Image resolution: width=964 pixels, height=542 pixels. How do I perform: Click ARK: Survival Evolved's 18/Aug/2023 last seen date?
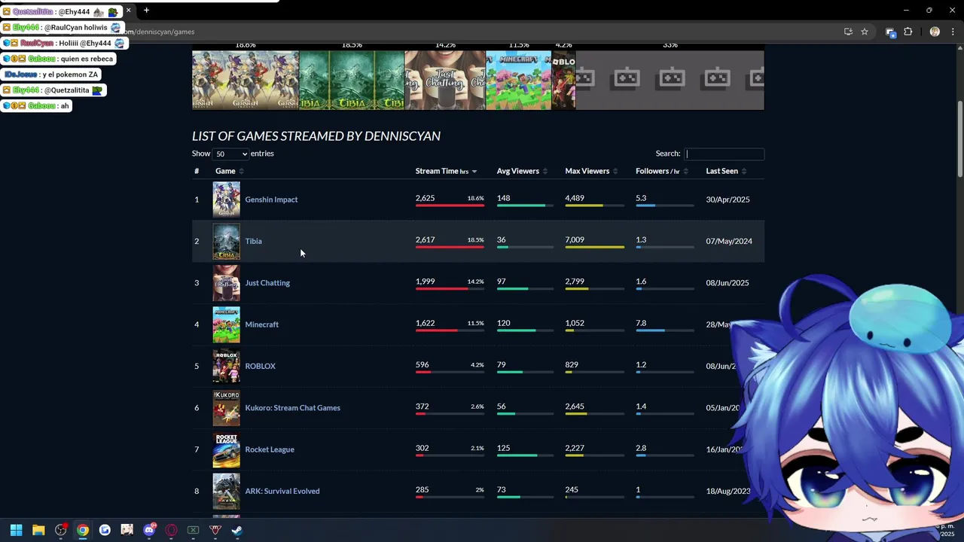coord(728,491)
